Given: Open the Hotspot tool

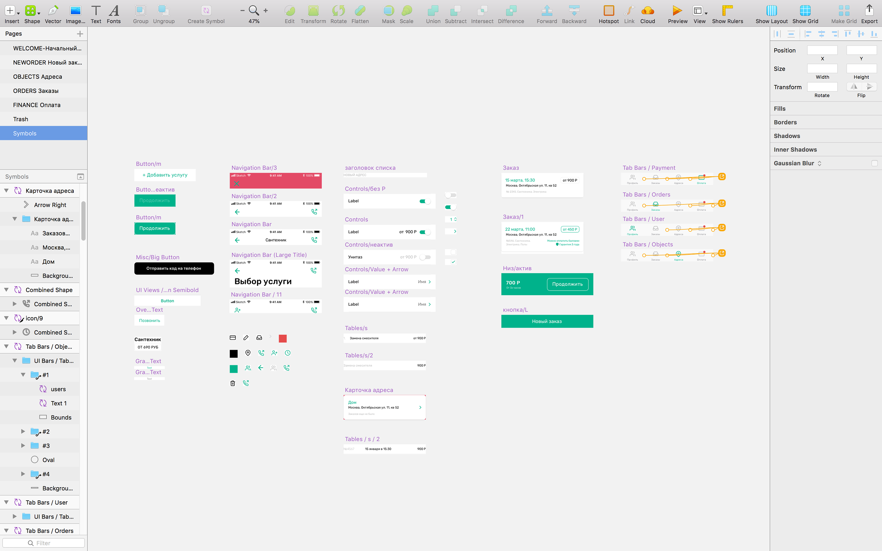Looking at the screenshot, I should point(608,11).
